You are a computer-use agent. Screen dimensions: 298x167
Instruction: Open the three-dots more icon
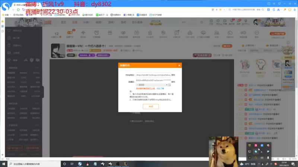coord(257,33)
